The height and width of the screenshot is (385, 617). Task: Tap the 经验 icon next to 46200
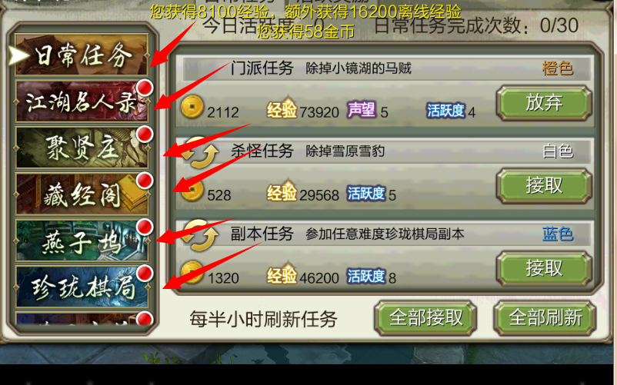282,274
